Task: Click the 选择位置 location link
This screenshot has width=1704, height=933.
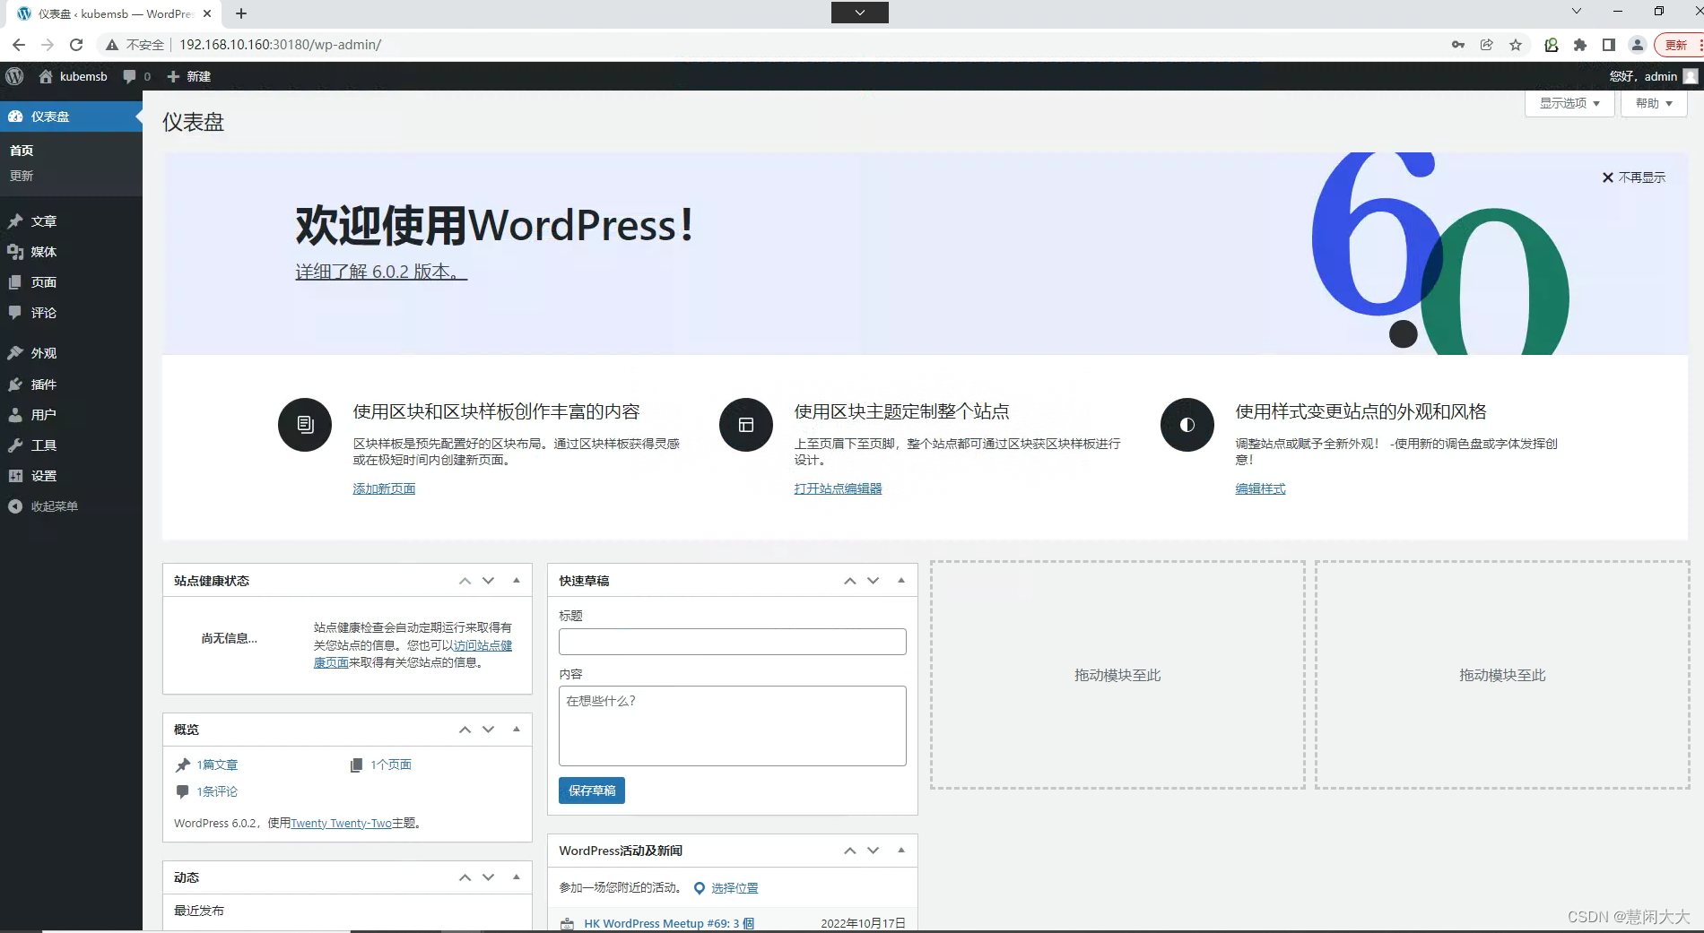Action: (735, 888)
